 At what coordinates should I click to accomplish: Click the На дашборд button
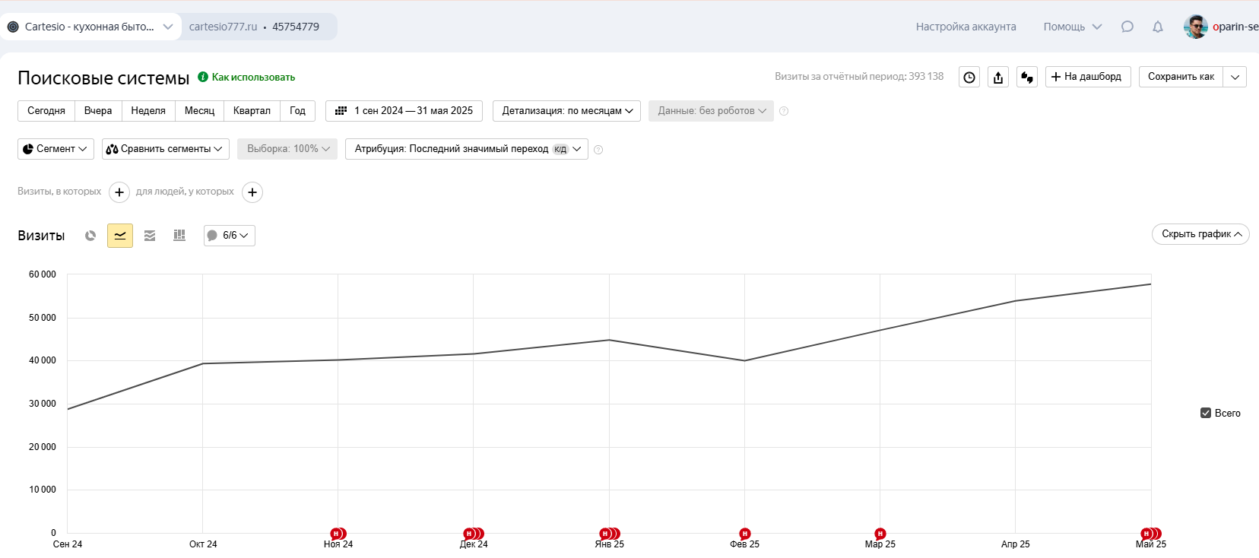1087,77
